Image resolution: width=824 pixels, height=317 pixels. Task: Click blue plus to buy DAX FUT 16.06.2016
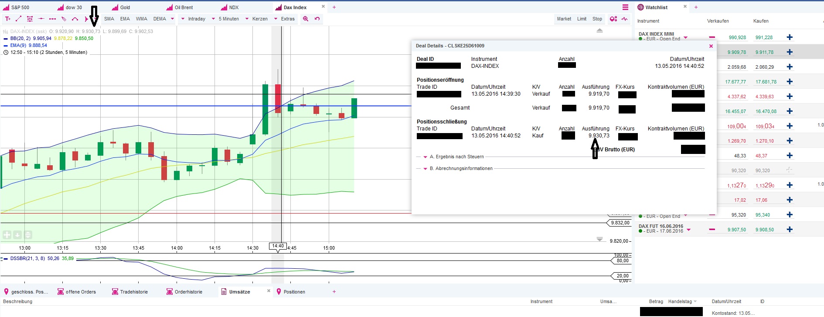789,230
